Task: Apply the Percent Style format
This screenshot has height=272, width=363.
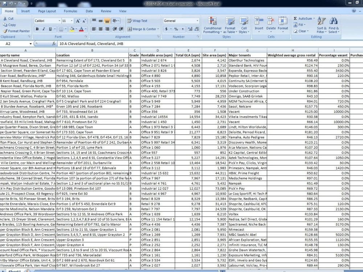Action: coord(176,29)
